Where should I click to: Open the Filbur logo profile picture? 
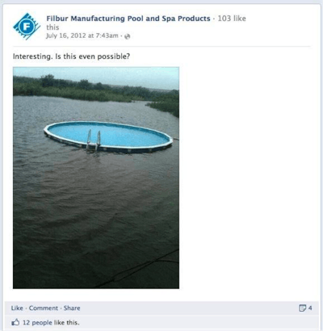pyautogui.click(x=27, y=27)
